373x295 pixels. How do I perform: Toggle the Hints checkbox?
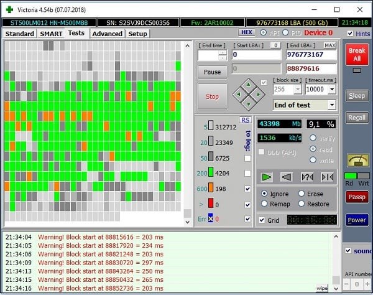coord(350,34)
